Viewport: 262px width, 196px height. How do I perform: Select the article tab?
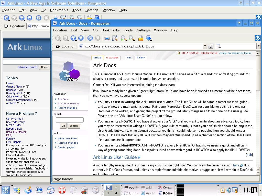click(97, 58)
